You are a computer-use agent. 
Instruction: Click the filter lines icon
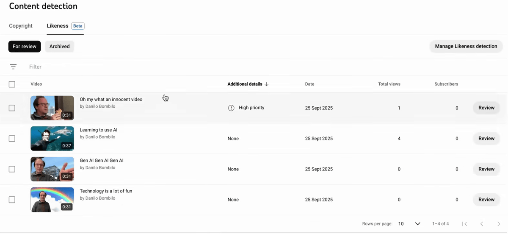click(13, 67)
